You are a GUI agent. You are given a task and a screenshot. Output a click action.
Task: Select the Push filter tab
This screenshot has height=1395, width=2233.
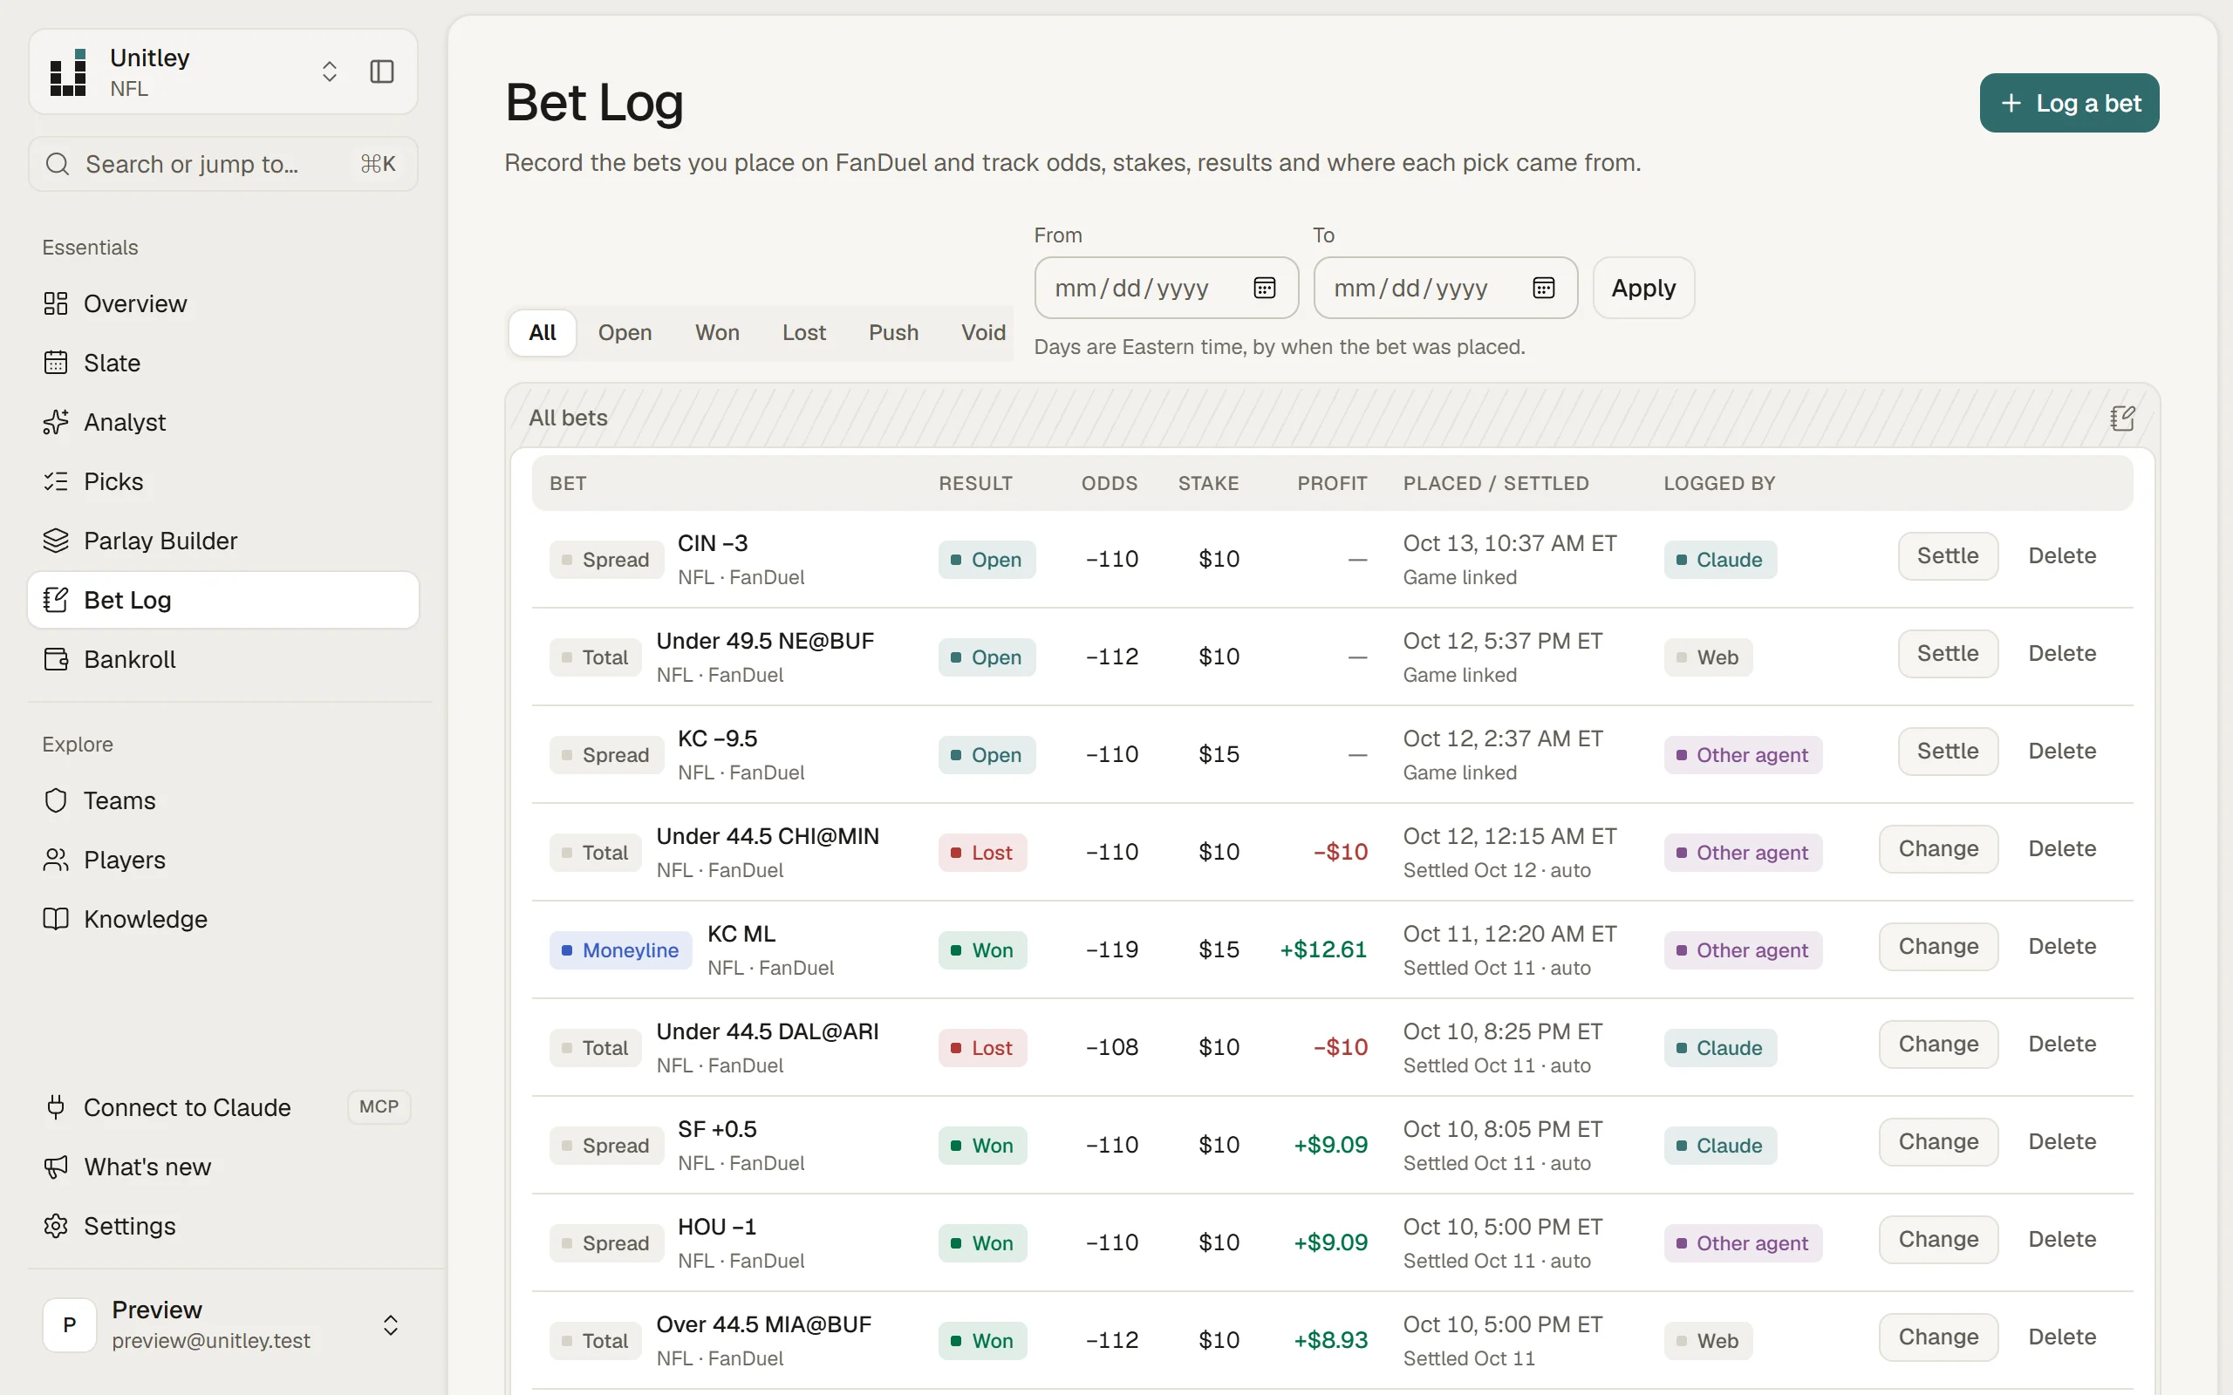click(893, 332)
